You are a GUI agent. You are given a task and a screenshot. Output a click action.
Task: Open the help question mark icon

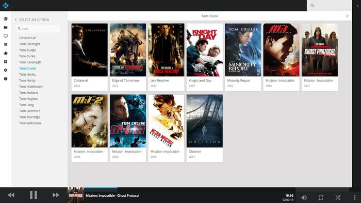[x=6, y=79]
